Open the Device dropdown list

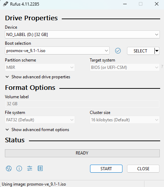click(82, 35)
